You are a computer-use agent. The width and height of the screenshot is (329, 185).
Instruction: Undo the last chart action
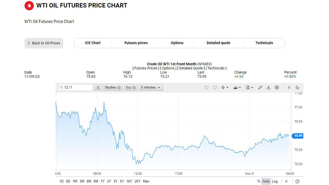pos(206,87)
